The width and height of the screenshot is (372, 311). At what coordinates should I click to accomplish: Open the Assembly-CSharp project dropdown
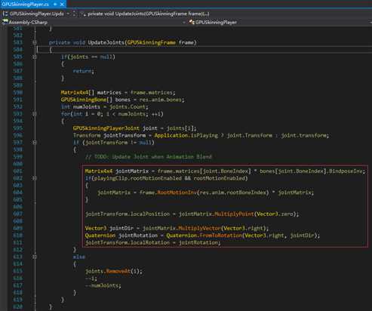tap(184, 23)
